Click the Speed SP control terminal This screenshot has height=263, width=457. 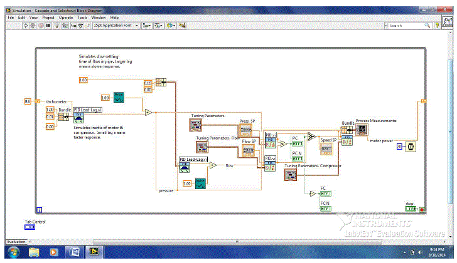(x=328, y=149)
